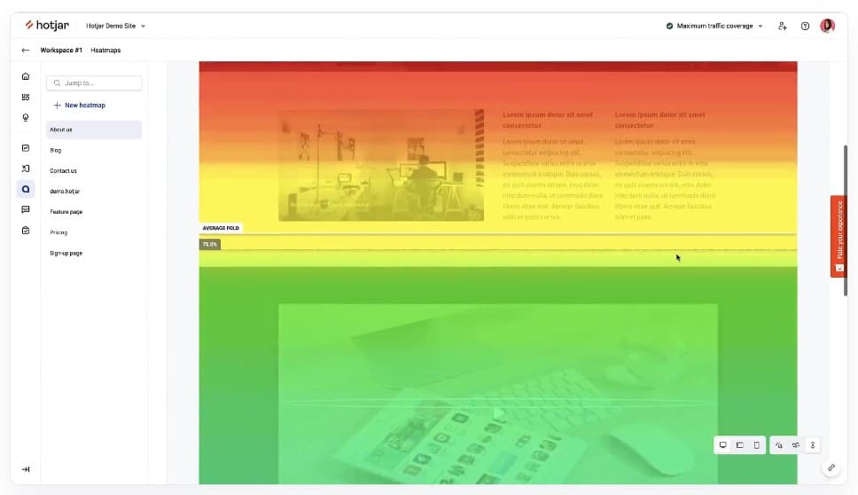Image resolution: width=858 pixels, height=495 pixels.
Task: Open the Heatmaps breadcrumb
Action: point(105,50)
